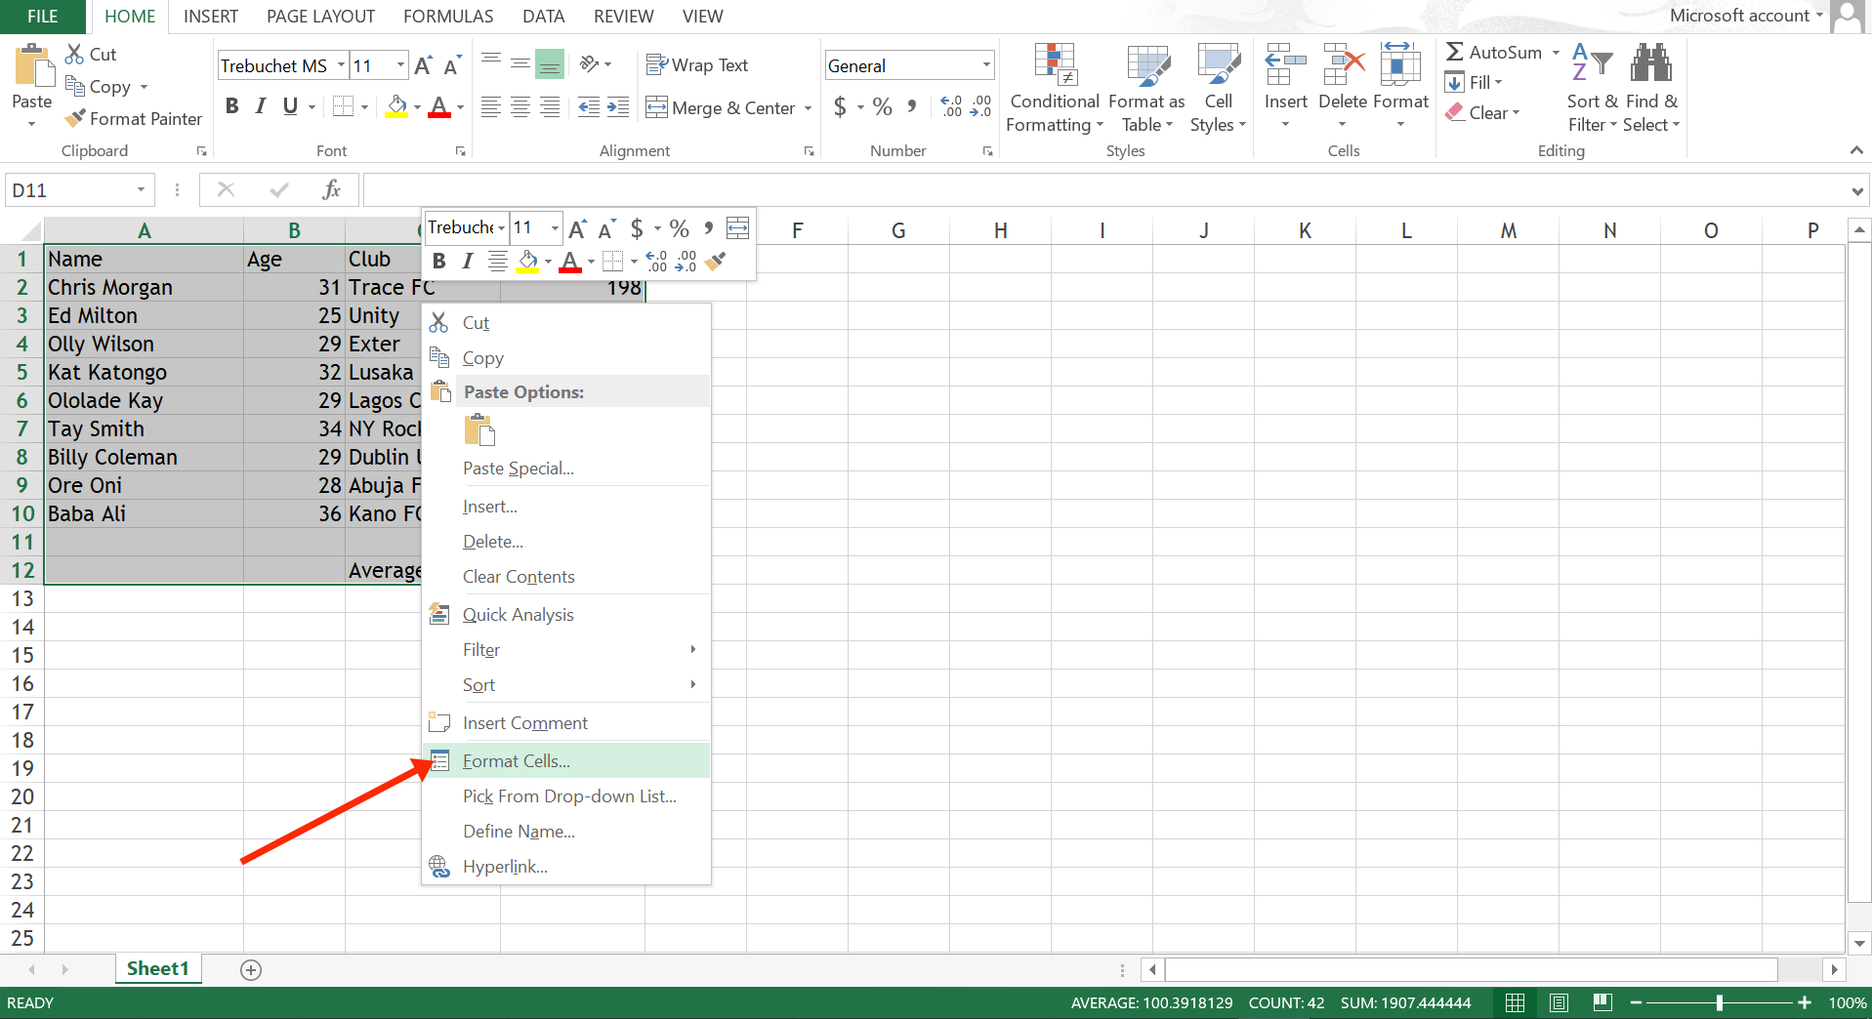This screenshot has height=1019, width=1872.
Task: Toggle bold formatting in the Font group
Action: pyautogui.click(x=231, y=106)
